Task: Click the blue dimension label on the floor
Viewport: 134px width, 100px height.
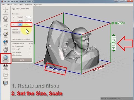Action: coord(56,69)
